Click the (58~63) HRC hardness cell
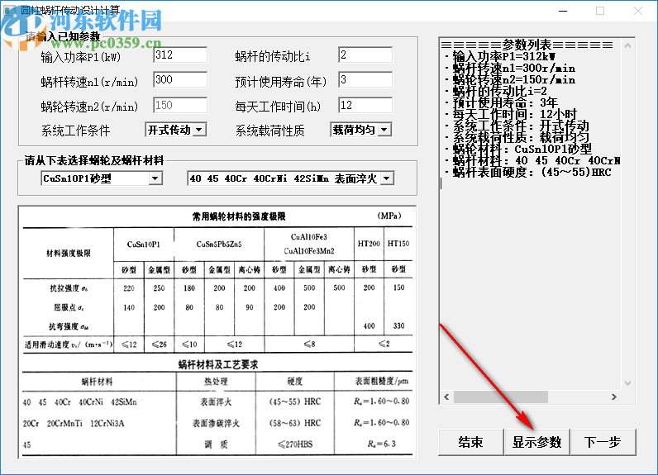 pos(294,423)
